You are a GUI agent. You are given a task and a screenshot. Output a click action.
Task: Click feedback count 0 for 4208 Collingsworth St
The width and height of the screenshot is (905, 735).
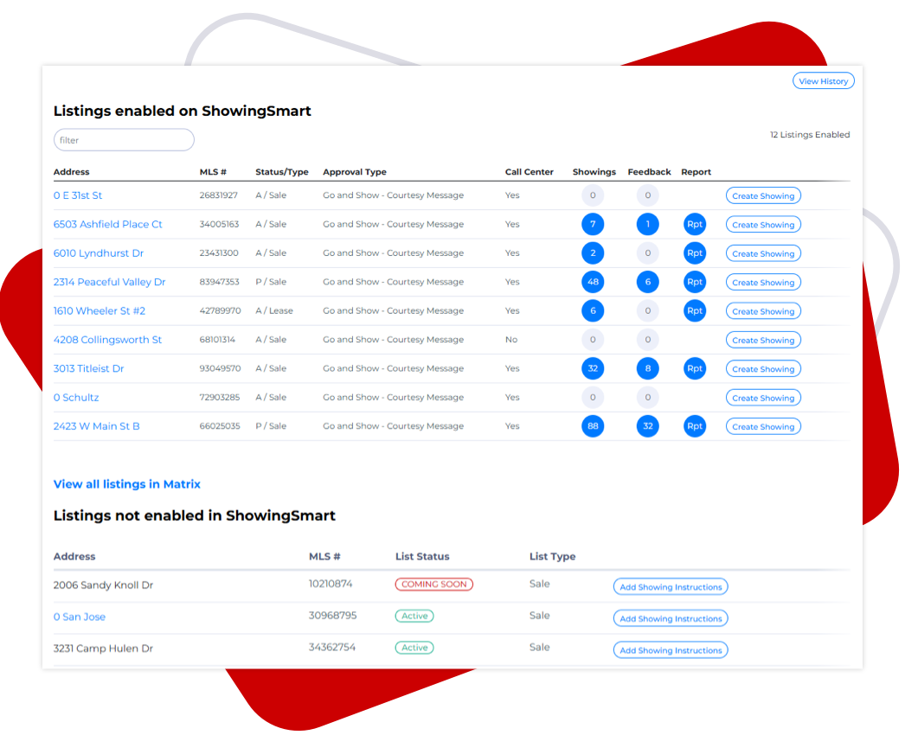647,340
